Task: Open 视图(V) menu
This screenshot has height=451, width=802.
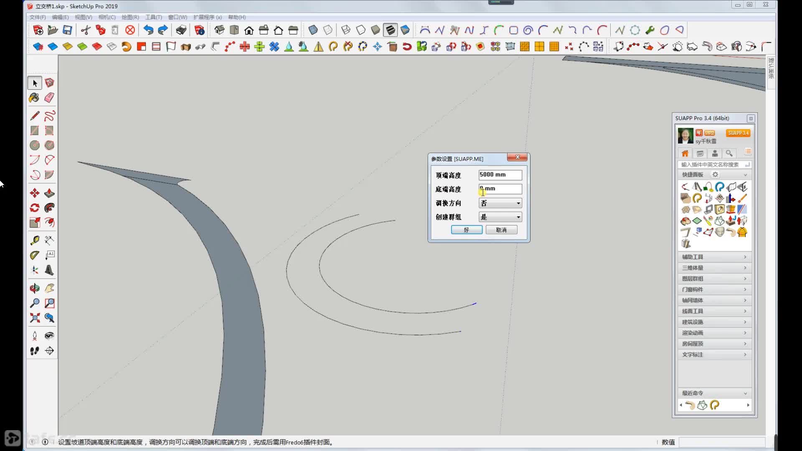Action: pyautogui.click(x=84, y=17)
